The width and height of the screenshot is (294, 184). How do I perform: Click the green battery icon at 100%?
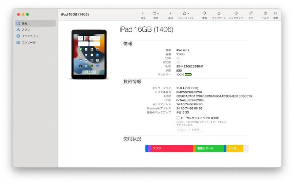tap(188, 75)
